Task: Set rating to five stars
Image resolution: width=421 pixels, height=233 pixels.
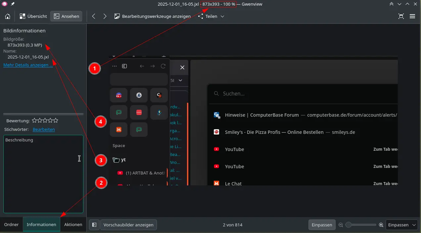Action: pyautogui.click(x=56, y=121)
